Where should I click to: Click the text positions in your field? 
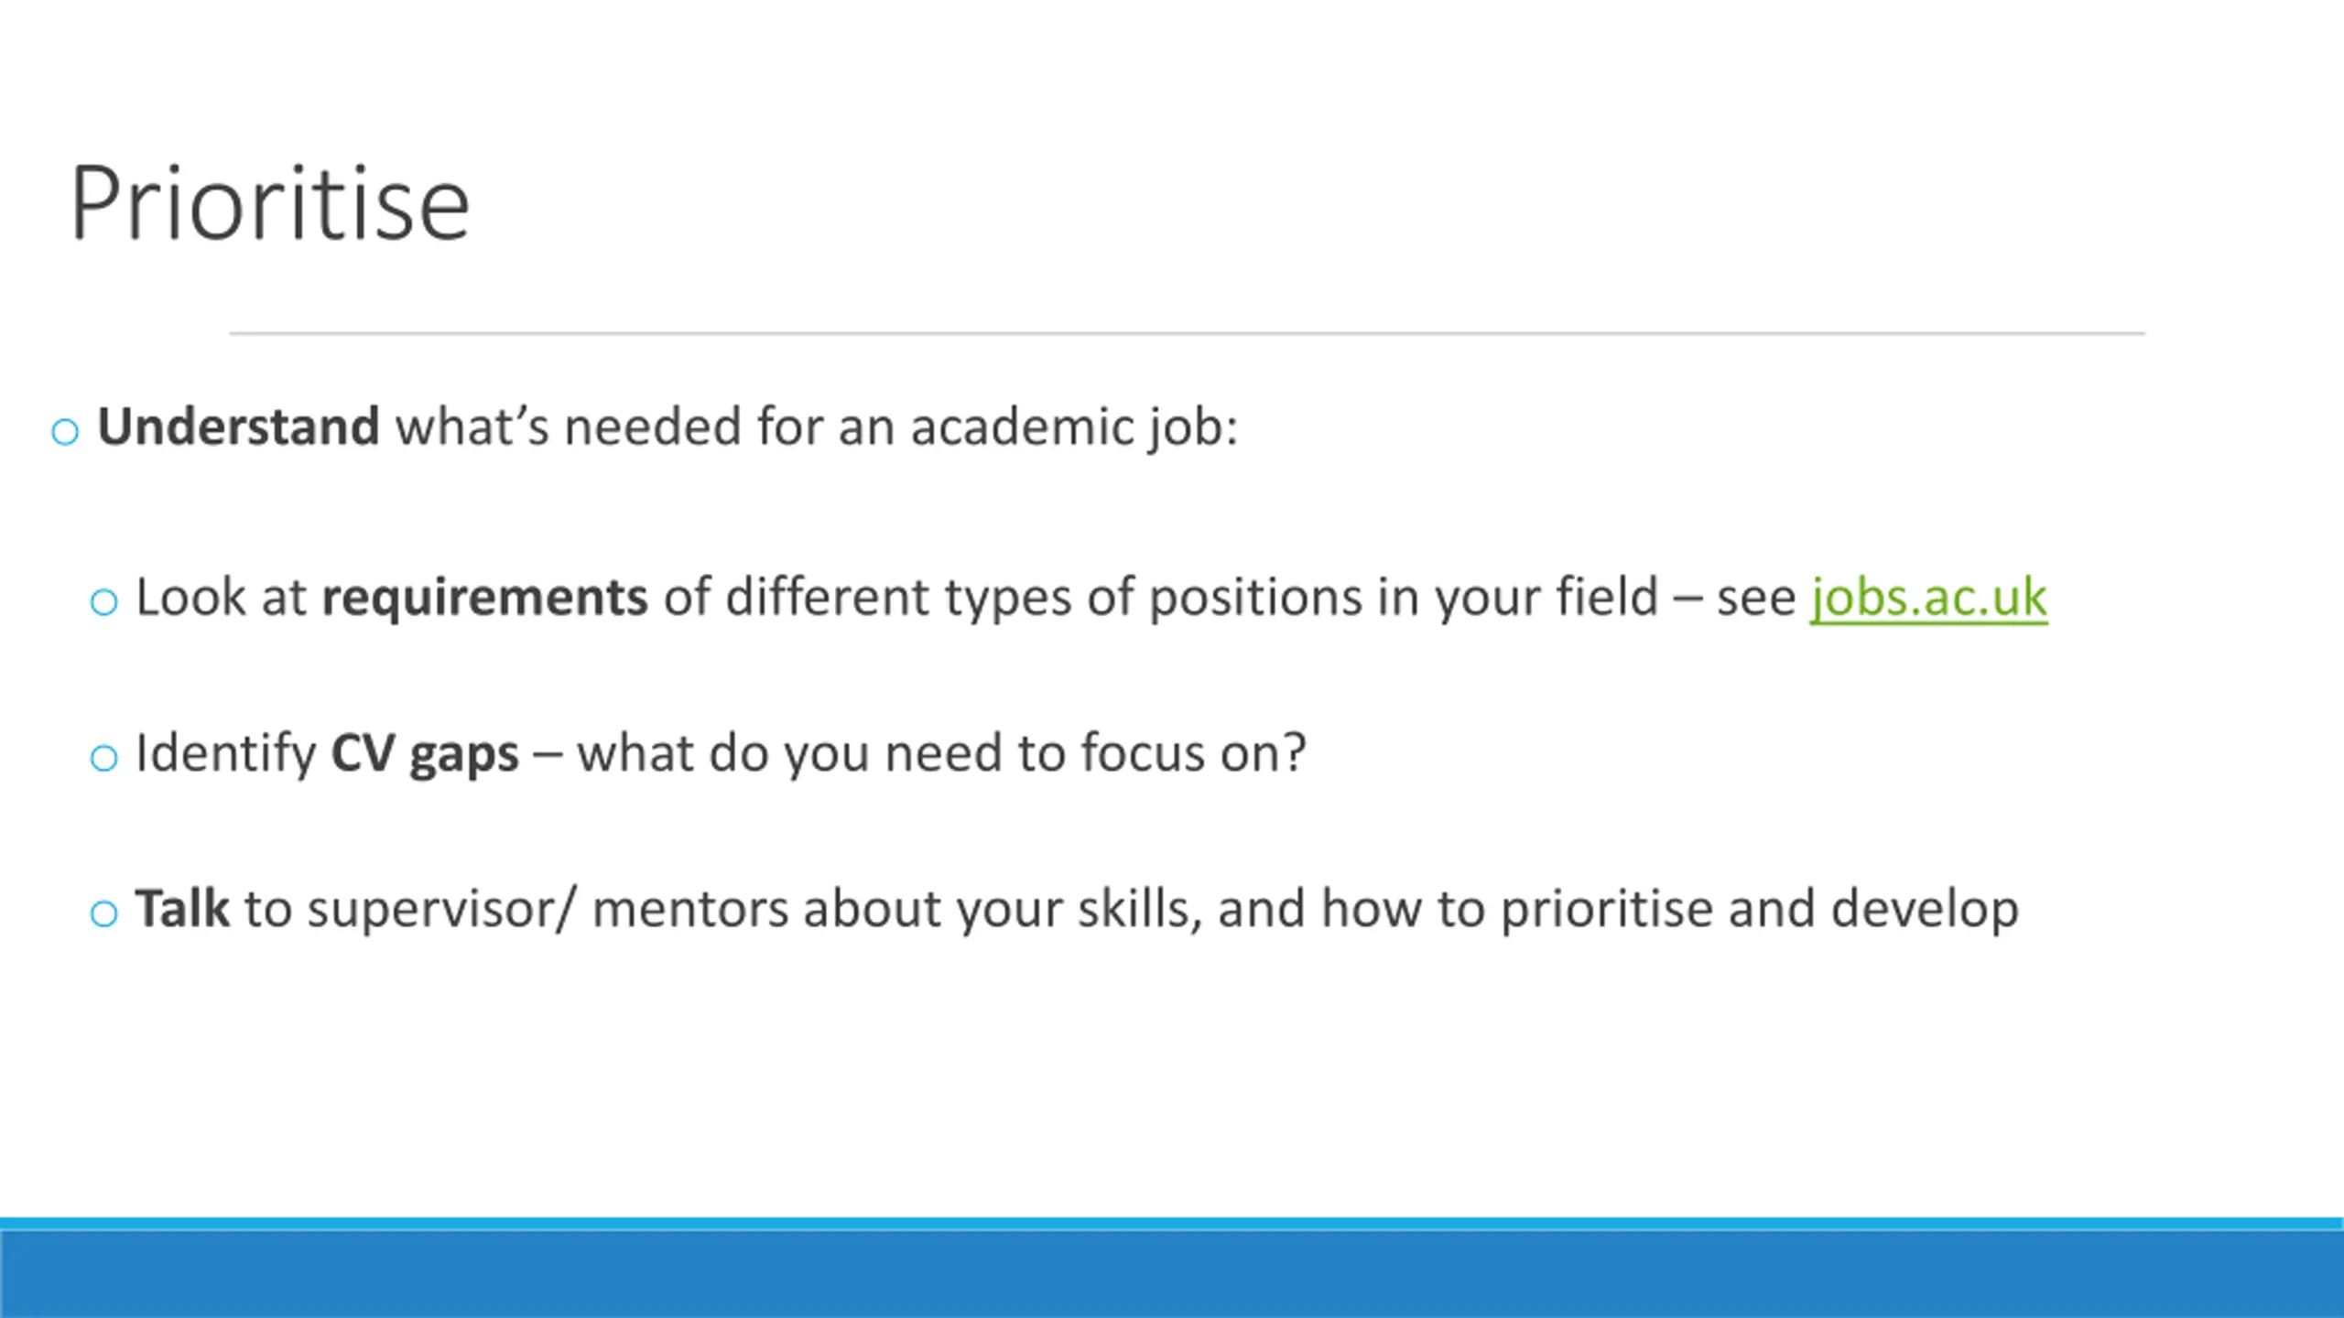[1404, 600]
